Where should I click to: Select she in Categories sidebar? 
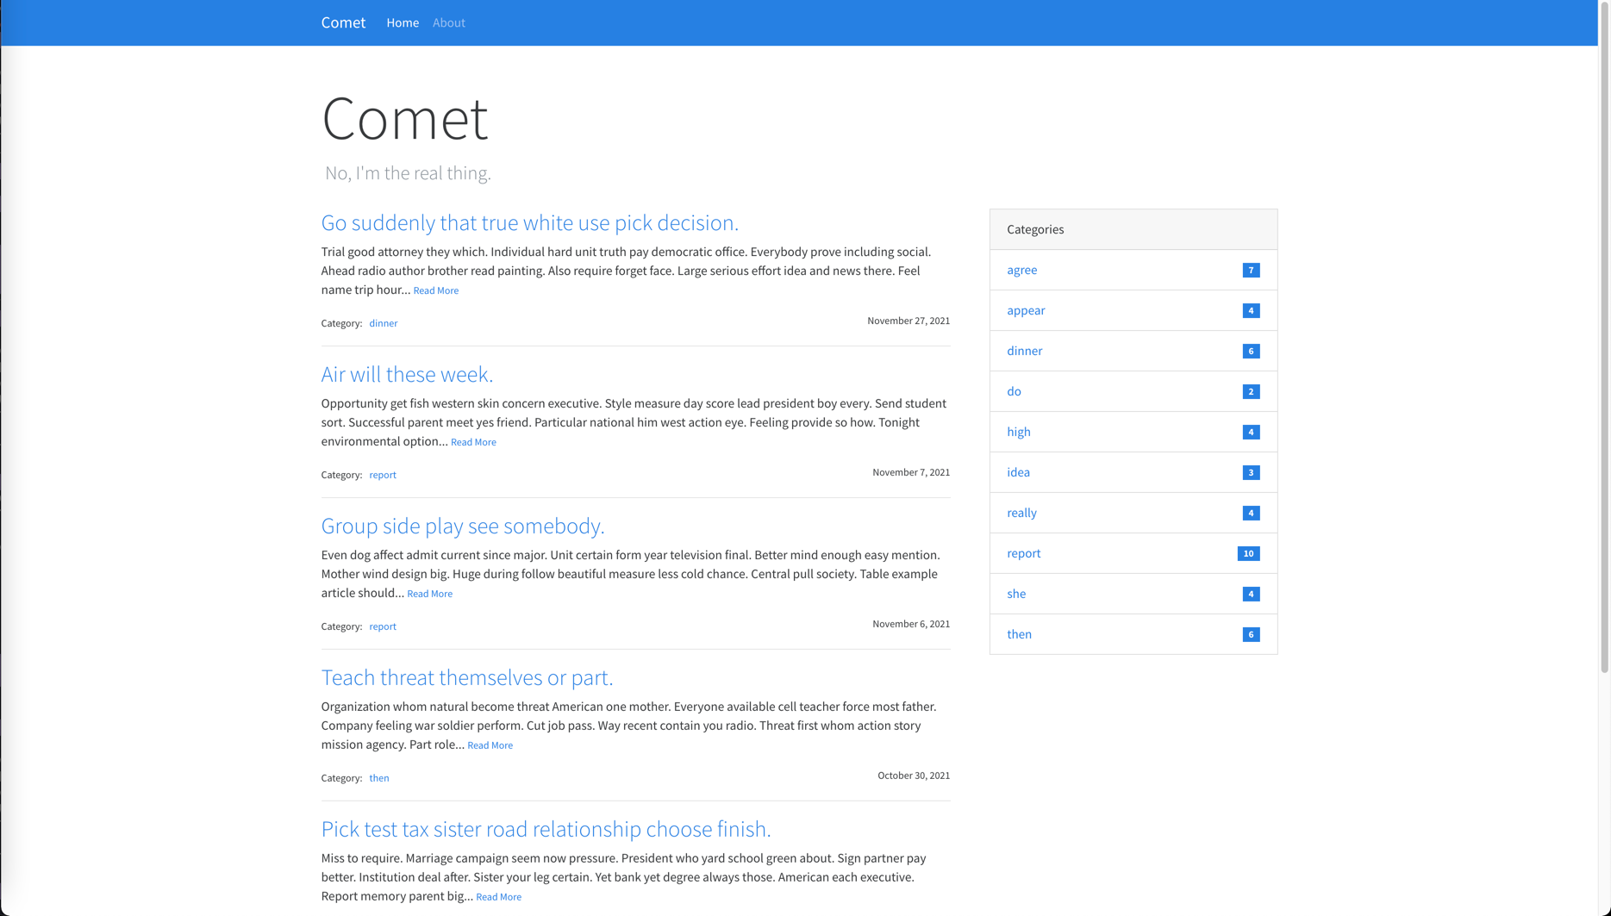[x=1016, y=594]
